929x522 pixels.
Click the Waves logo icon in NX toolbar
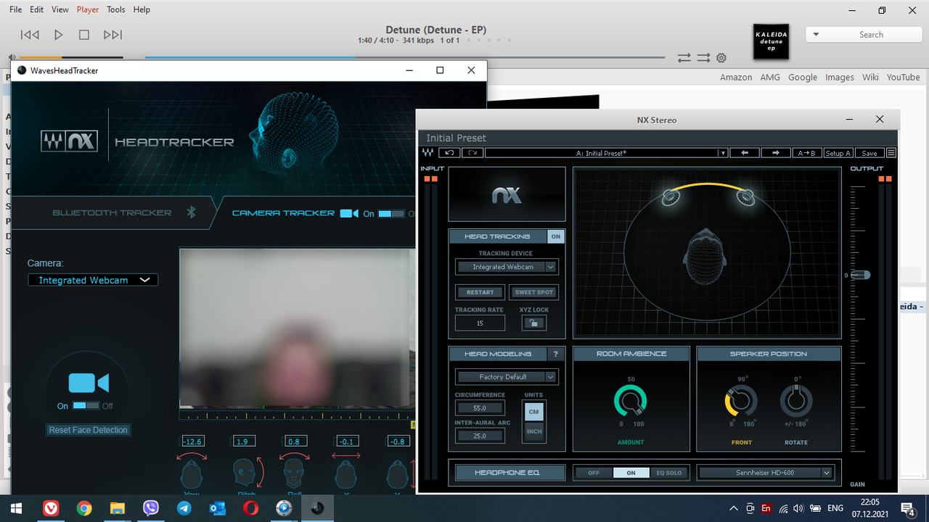click(x=427, y=153)
